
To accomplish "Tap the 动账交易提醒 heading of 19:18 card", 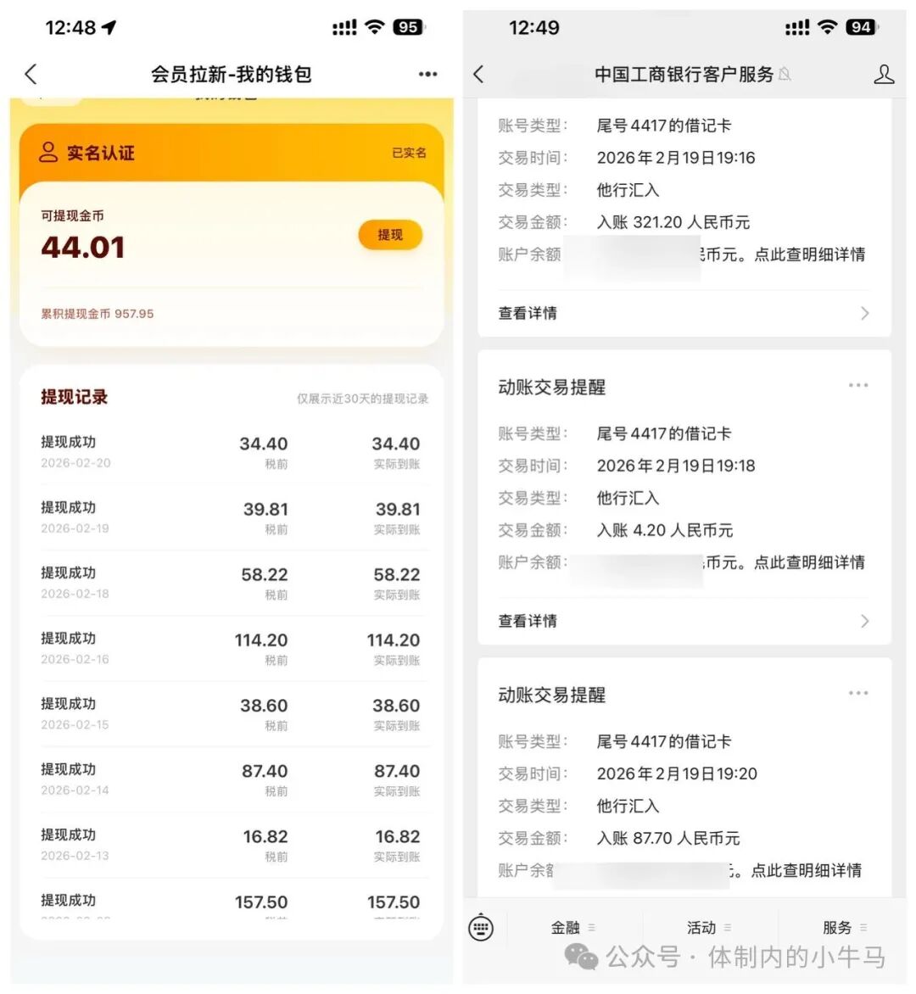I will 551,388.
